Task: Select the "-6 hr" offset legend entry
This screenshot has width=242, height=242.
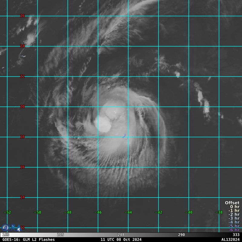Action: 234,230
